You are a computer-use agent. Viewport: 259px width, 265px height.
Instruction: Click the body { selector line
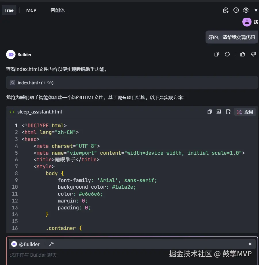55,173
